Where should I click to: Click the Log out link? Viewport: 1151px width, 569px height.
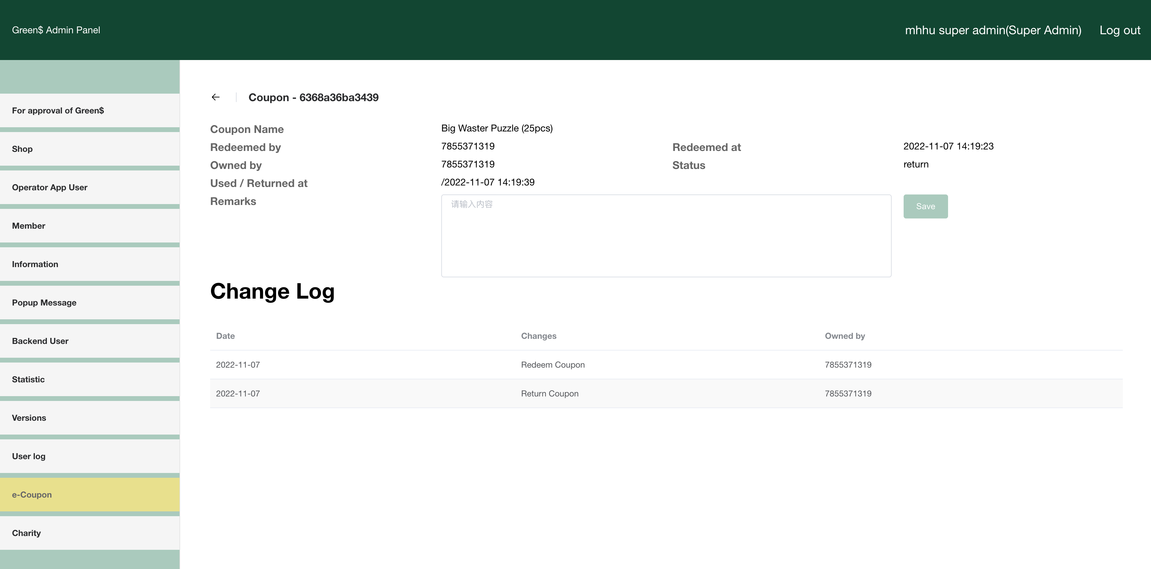coord(1120,30)
